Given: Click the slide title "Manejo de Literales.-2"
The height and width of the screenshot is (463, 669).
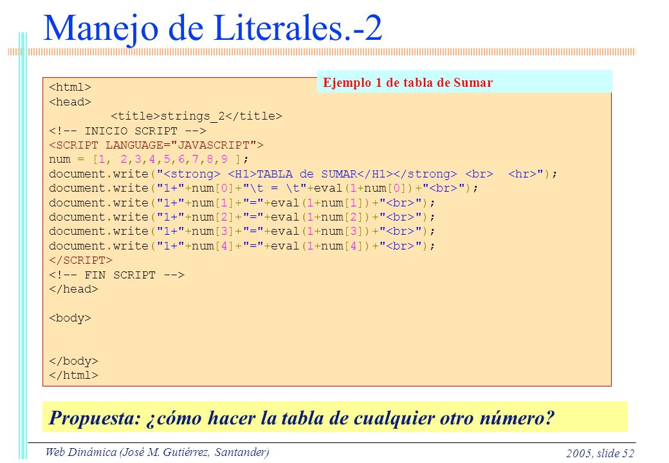Looking at the screenshot, I should coord(213,28).
